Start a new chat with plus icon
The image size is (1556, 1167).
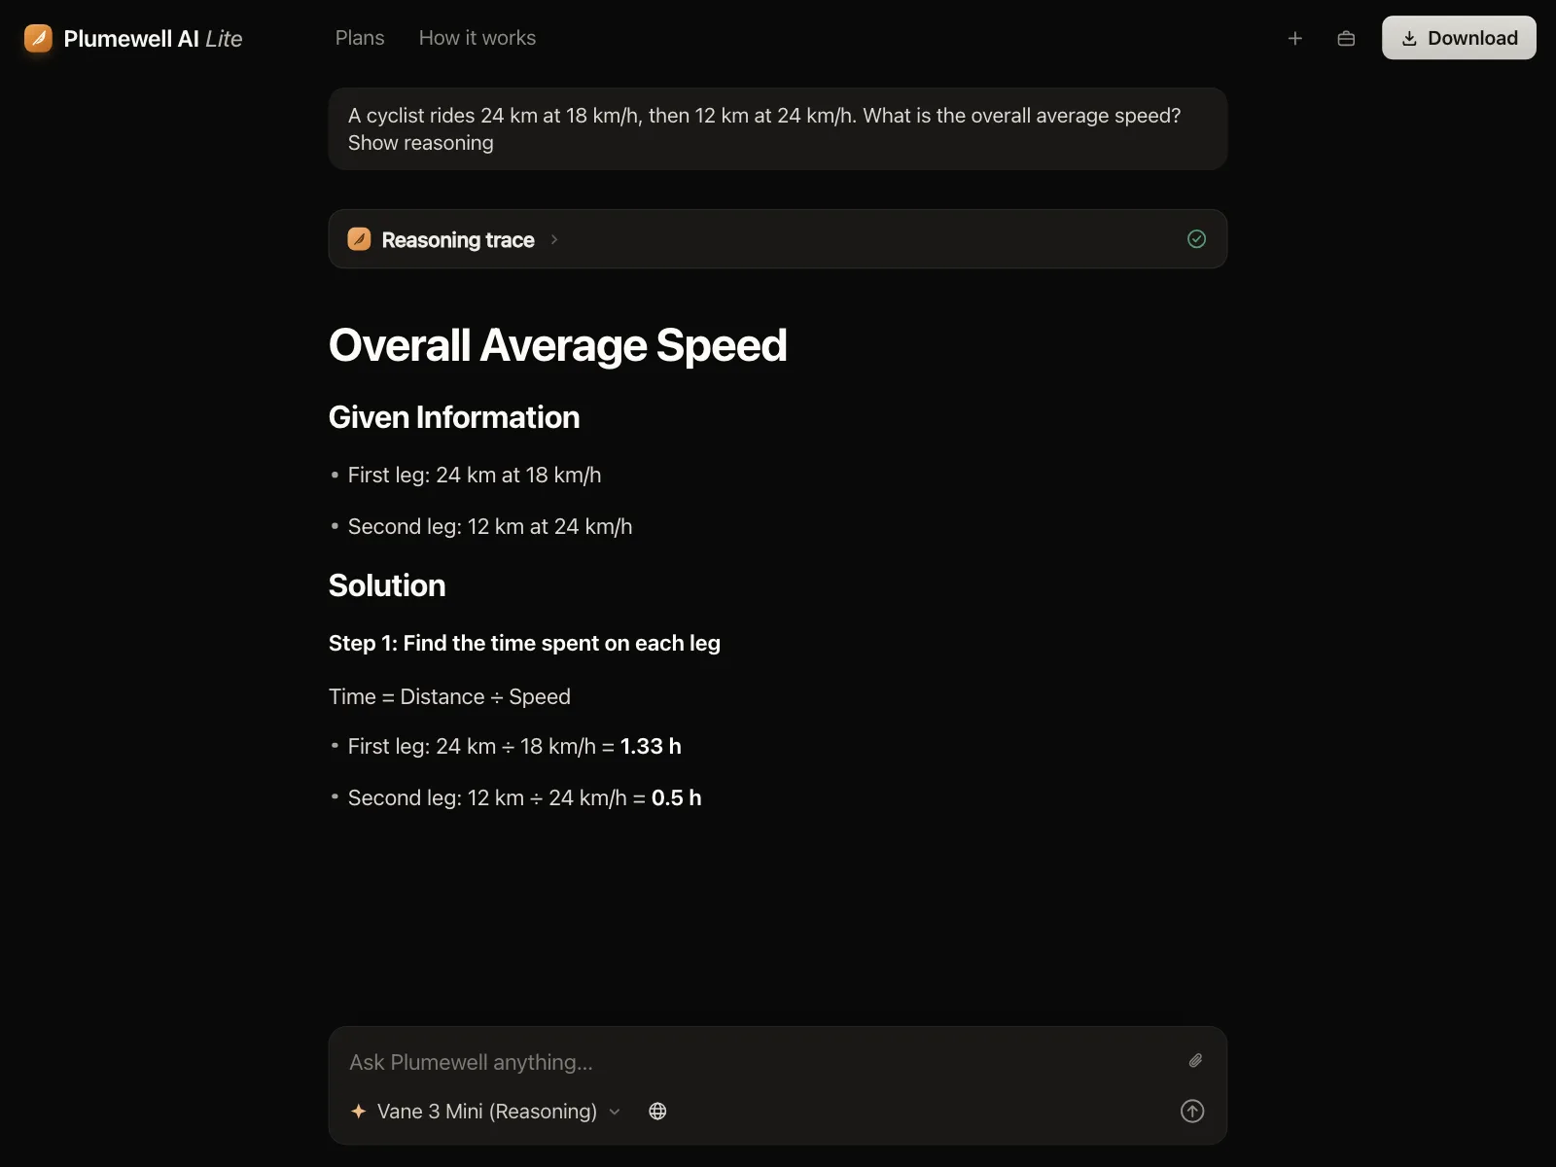(1294, 38)
